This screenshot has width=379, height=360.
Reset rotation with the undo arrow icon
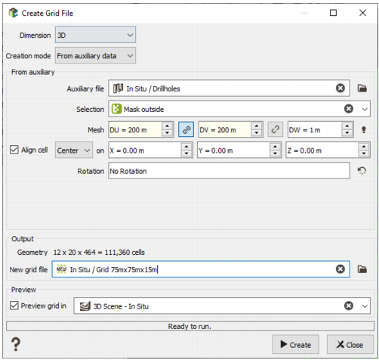click(x=362, y=171)
